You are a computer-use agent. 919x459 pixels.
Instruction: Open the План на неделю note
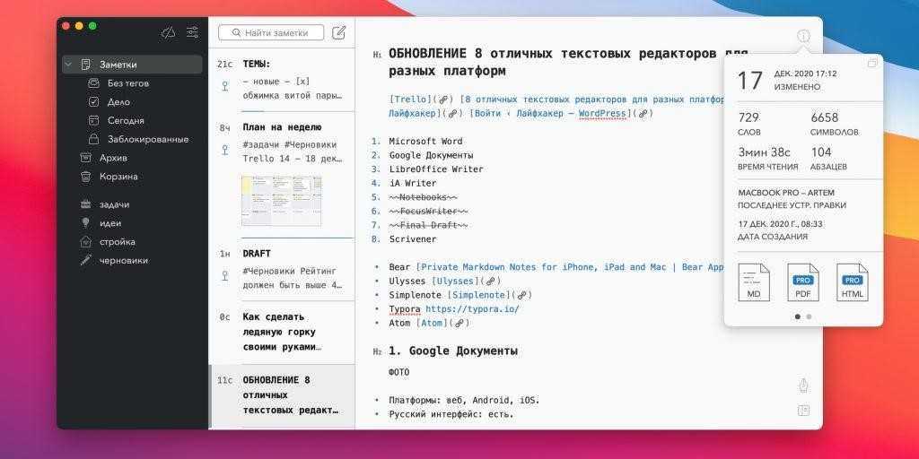point(281,127)
